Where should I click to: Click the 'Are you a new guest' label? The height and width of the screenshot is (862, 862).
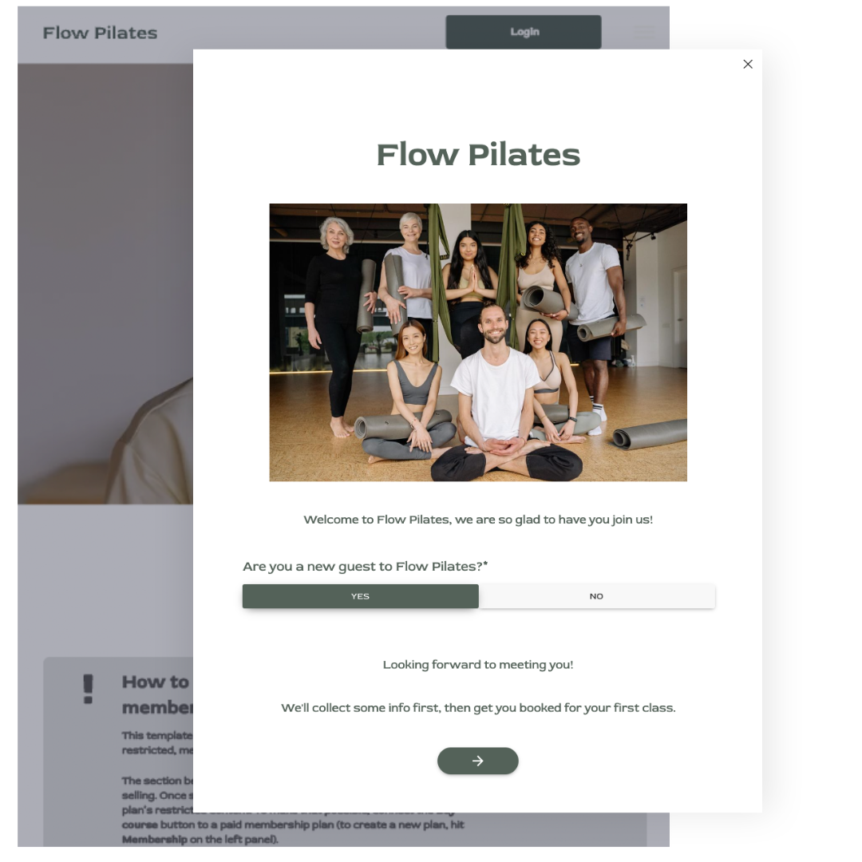365,566
